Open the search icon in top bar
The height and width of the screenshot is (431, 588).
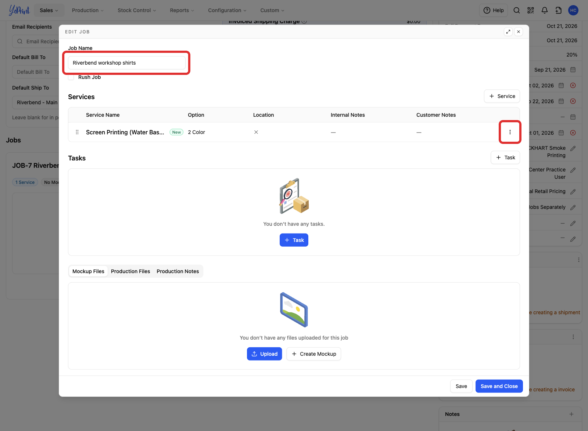click(516, 10)
